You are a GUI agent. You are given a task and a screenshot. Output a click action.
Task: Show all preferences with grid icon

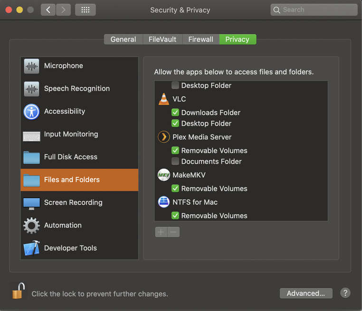86,9
